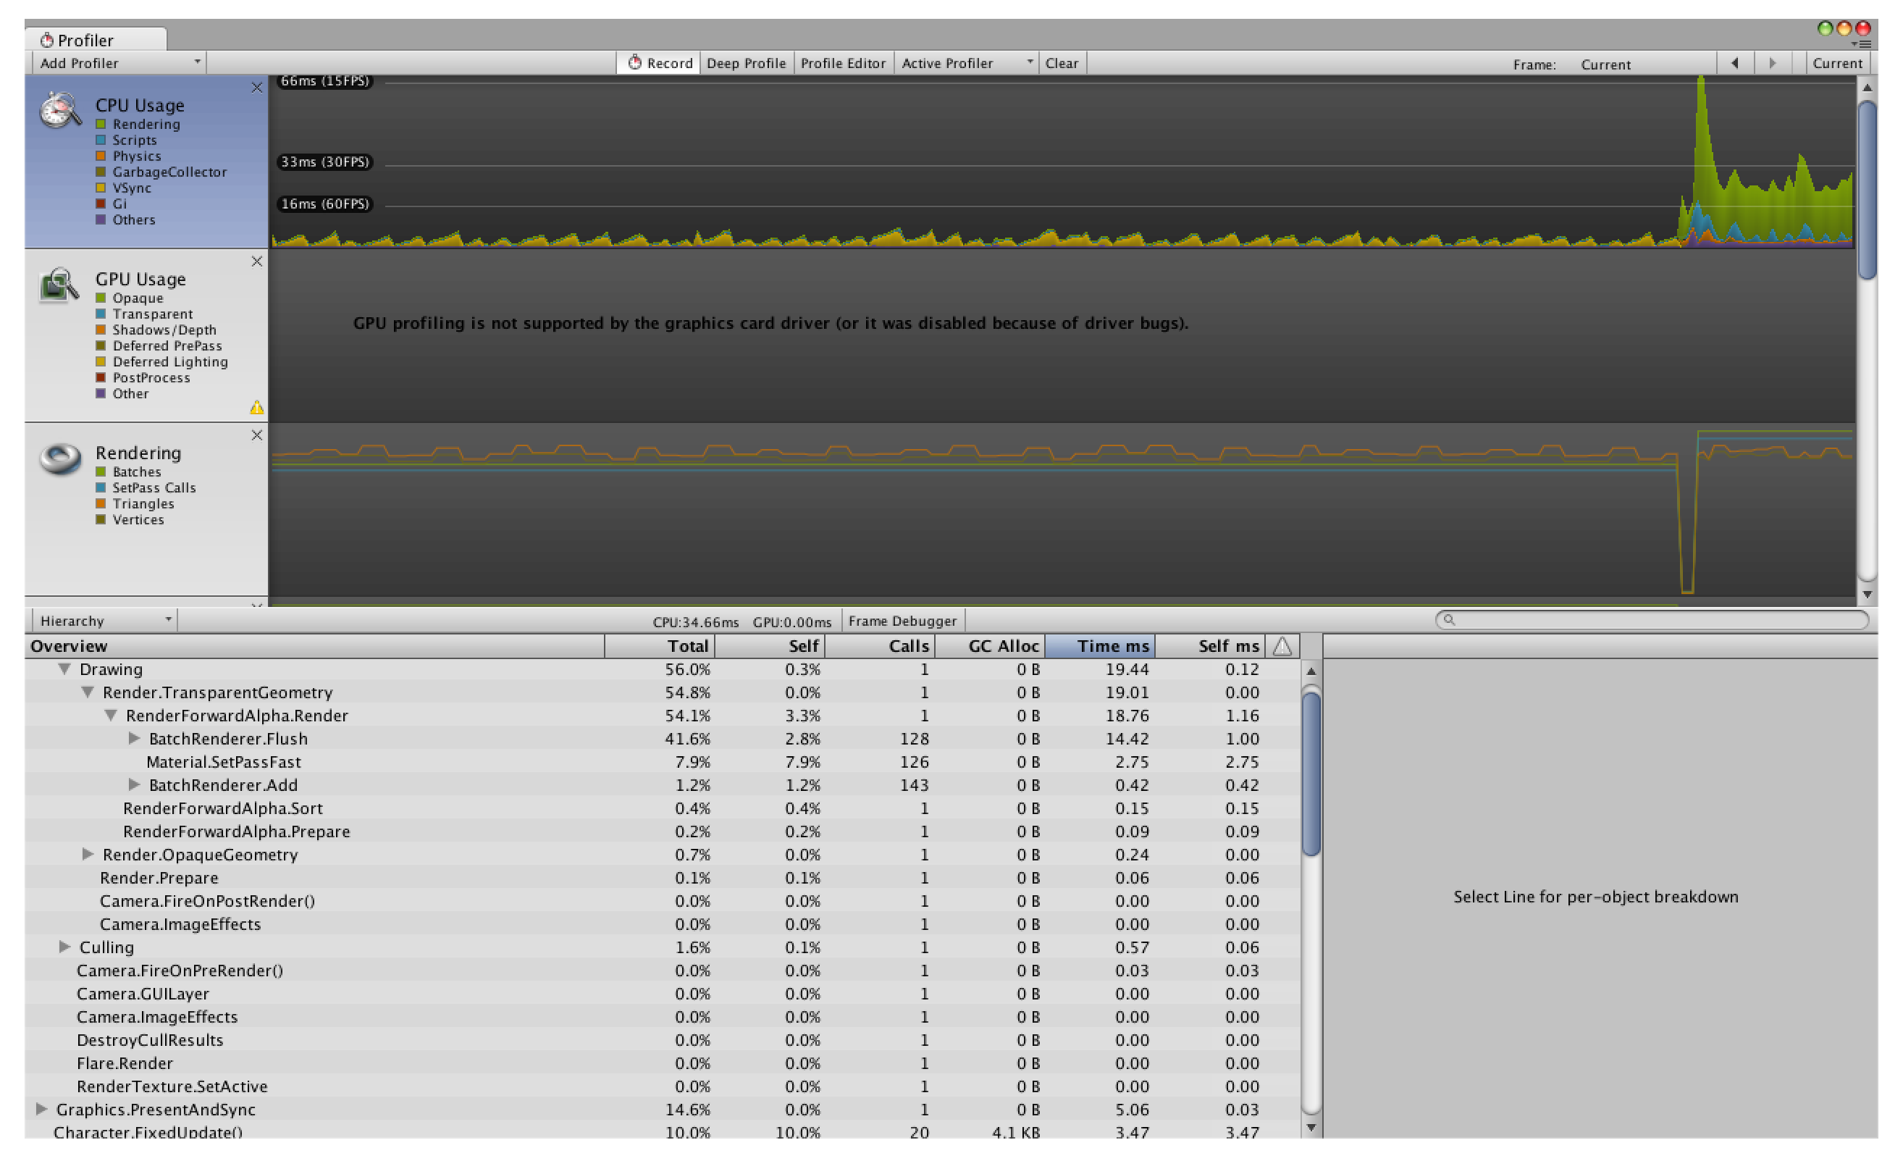Screen dimensions: 1903x1169
Task: Open the Frame Debugger
Action: click(903, 621)
